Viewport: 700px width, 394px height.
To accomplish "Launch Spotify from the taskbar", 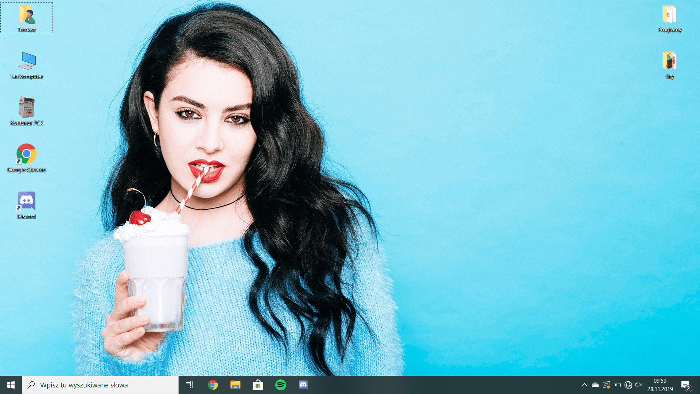I will click(280, 385).
